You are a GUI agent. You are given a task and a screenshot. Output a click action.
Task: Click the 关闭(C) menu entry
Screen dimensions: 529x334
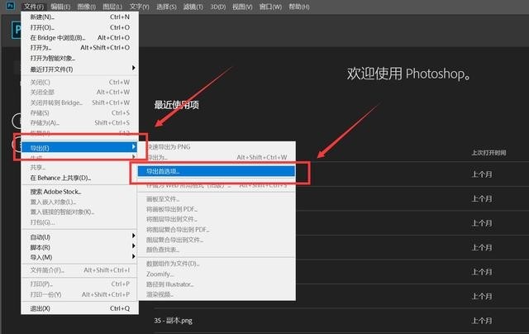point(79,82)
